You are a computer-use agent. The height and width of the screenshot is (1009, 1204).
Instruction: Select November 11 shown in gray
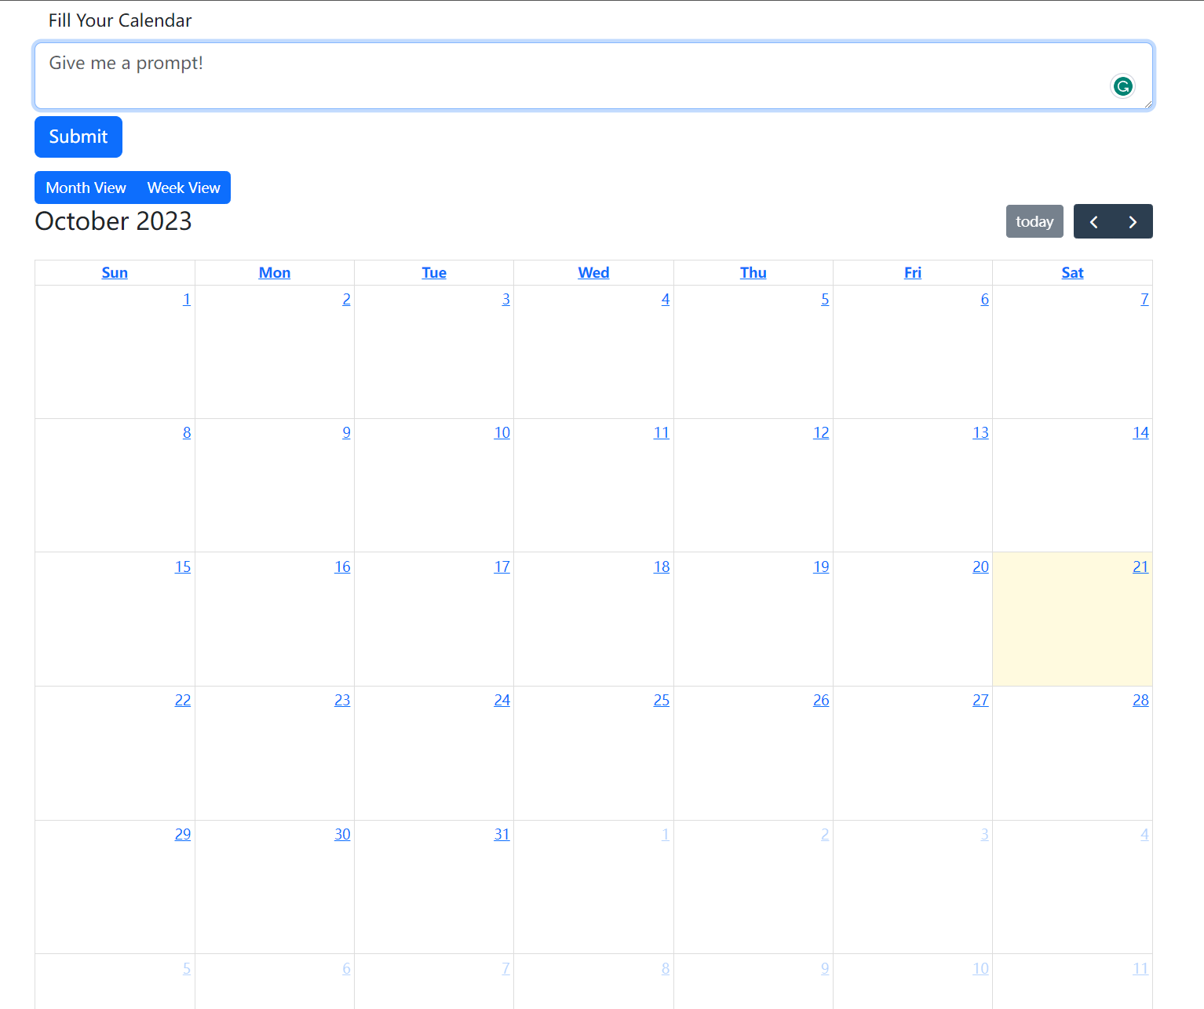[1140, 968]
